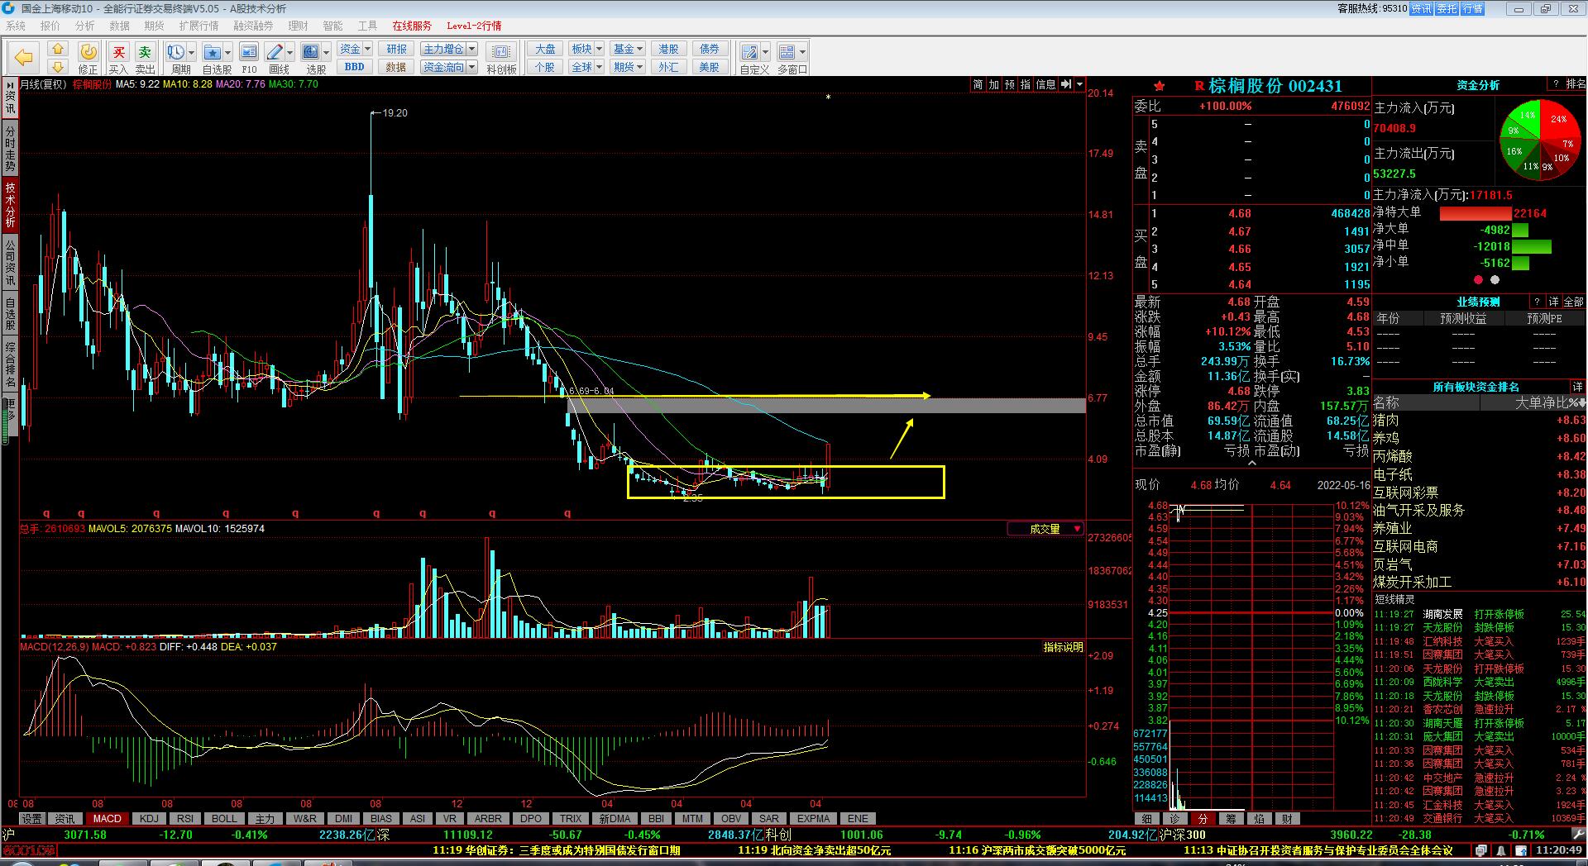Open the 科创板 board icon

coord(501,52)
